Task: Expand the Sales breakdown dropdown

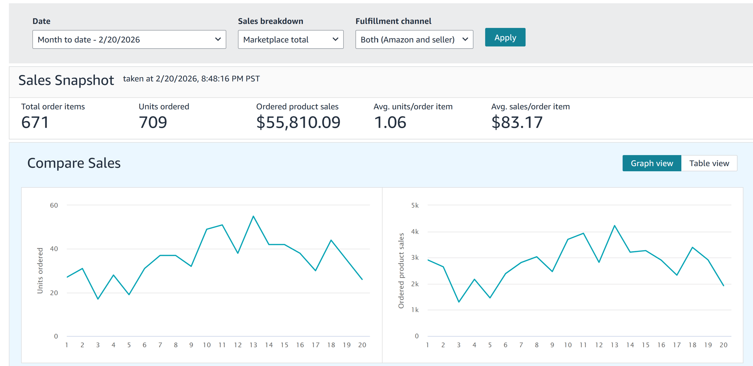Action: 290,40
